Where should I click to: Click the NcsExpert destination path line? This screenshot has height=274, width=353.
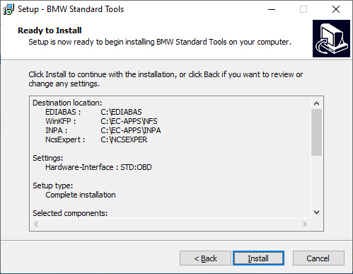96,139
